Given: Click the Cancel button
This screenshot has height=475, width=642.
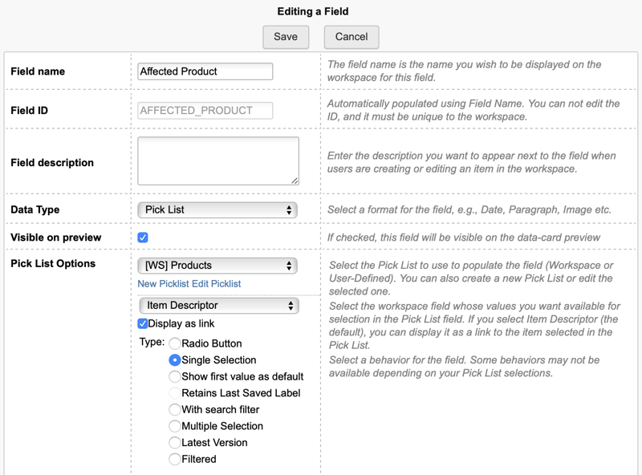Looking at the screenshot, I should point(351,37).
